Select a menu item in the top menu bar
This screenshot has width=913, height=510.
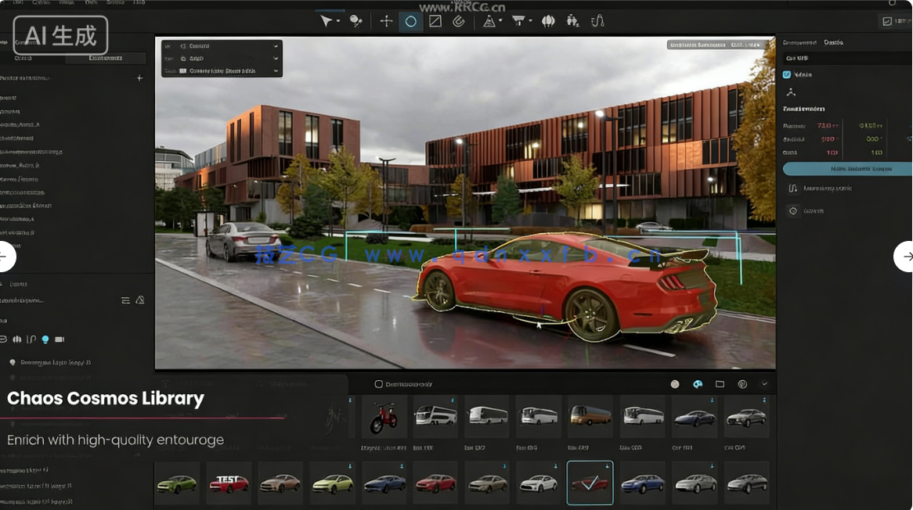click(43, 3)
